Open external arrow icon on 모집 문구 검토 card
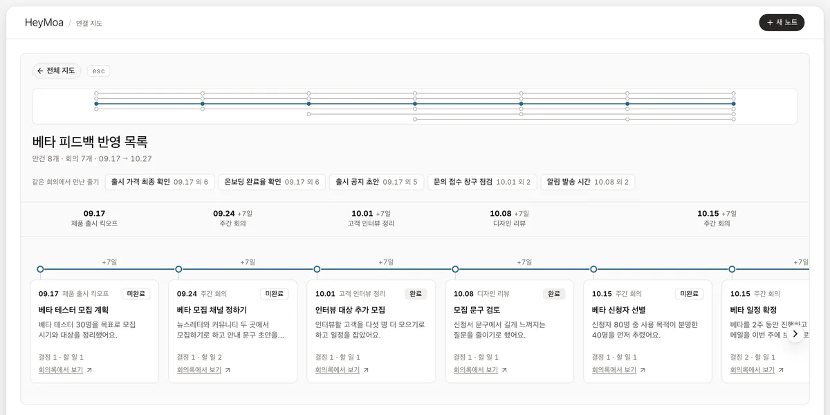The height and width of the screenshot is (415, 830). [x=504, y=370]
